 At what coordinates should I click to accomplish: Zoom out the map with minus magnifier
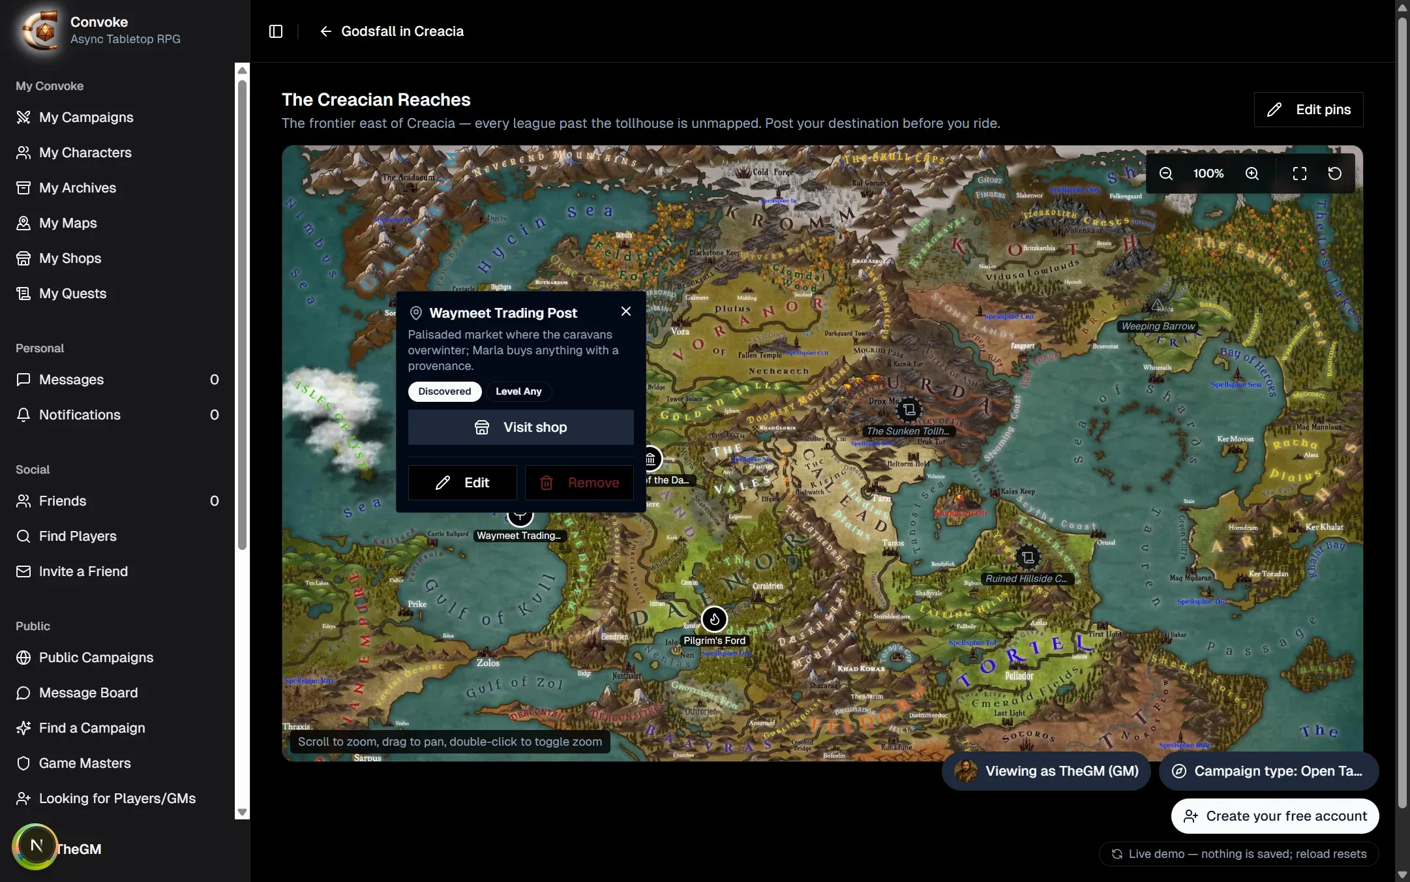pos(1166,174)
